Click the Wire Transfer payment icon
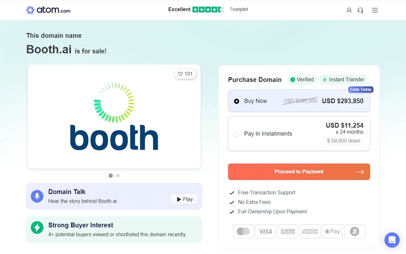 click(x=288, y=231)
